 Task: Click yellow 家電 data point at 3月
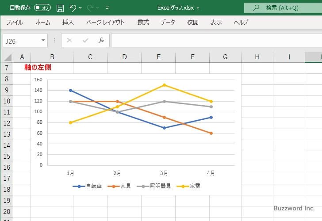[x=164, y=85]
